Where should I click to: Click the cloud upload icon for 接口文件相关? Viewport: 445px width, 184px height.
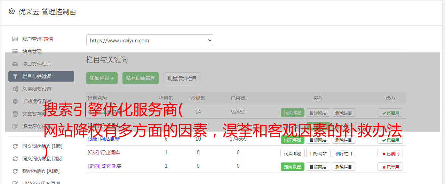[x=15, y=64]
